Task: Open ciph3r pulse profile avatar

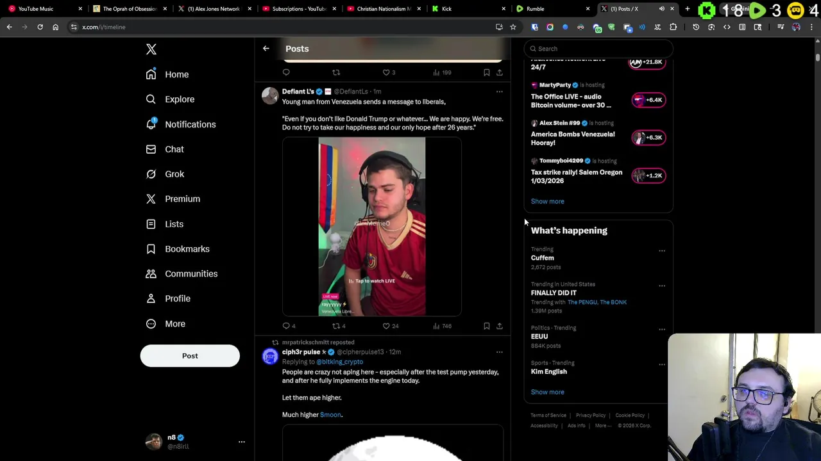Action: pyautogui.click(x=270, y=356)
